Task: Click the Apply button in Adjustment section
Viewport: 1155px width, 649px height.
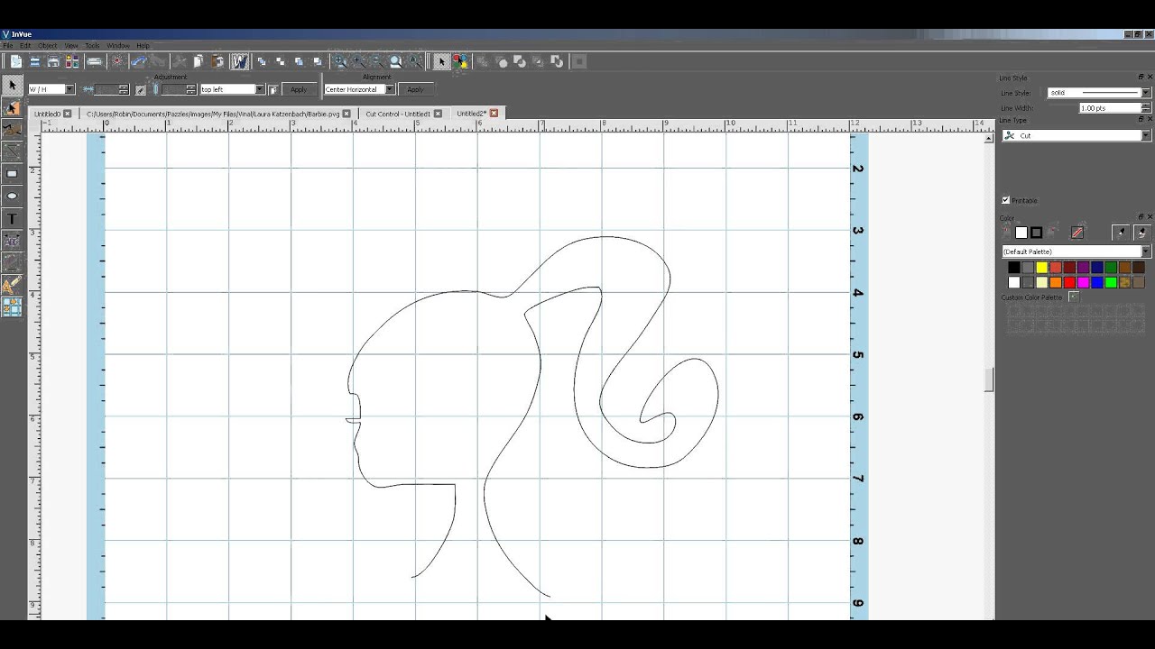Action: point(299,89)
